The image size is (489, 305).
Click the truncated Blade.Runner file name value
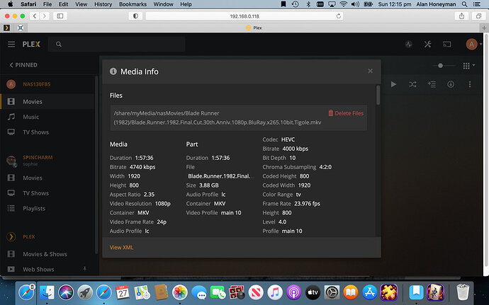point(220,176)
